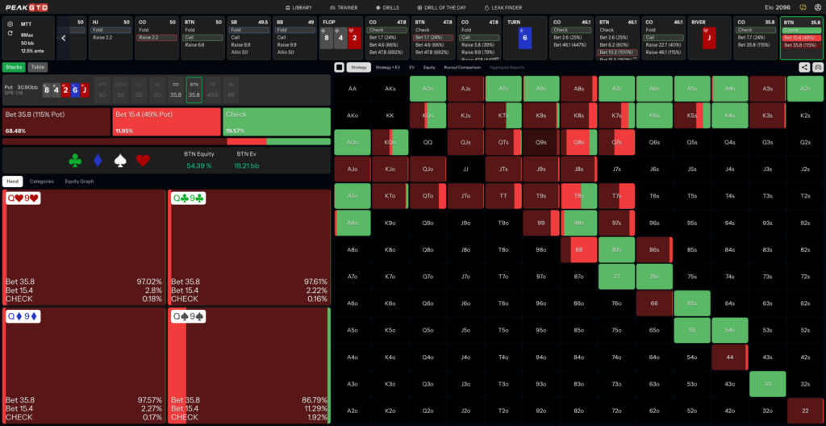Screen dimensions: 826x426
Task: Switch to the Categories tab
Action: coord(41,182)
